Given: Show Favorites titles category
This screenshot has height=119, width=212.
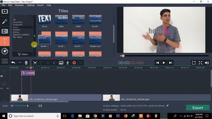Looking at the screenshot, I should click(x=18, y=22).
